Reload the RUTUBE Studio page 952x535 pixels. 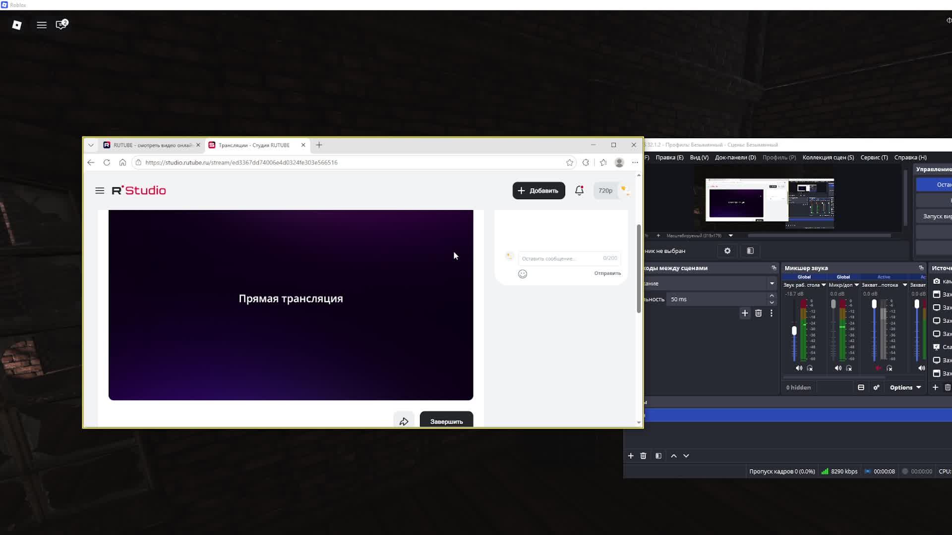point(107,162)
